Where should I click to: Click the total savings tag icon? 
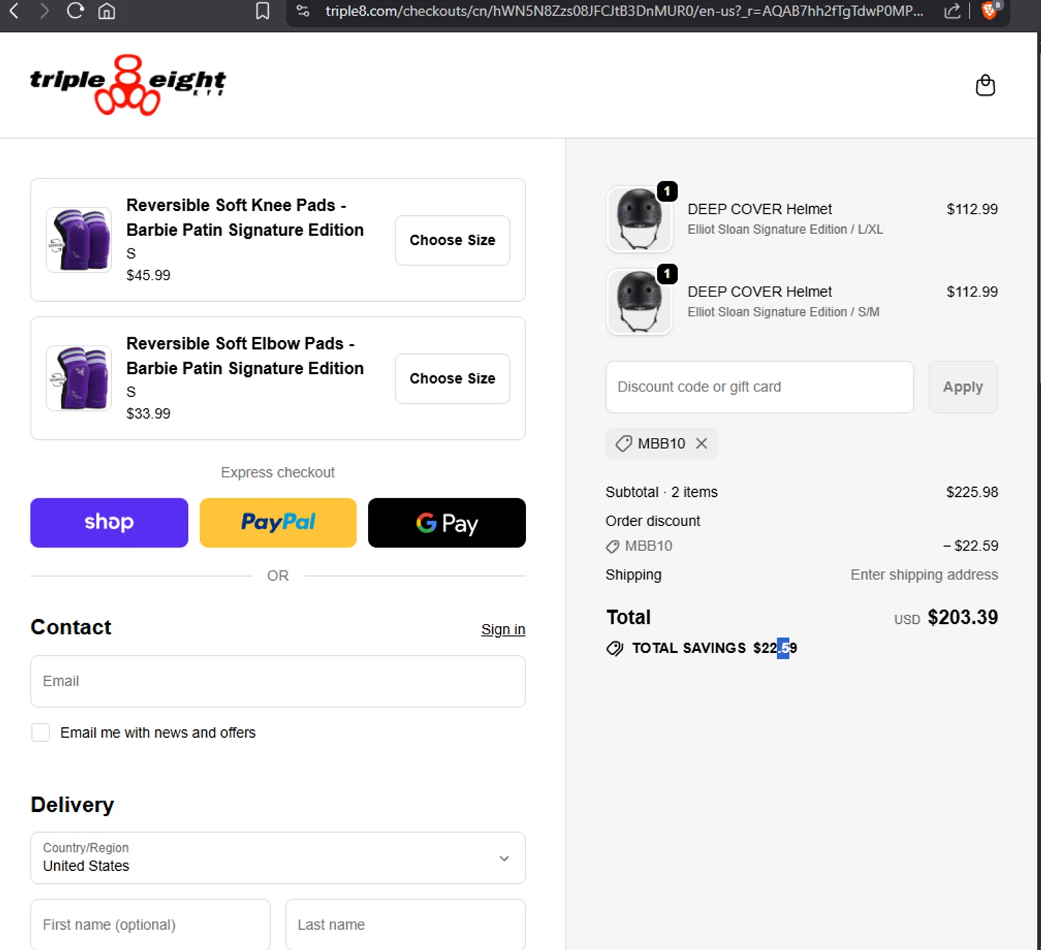click(x=614, y=648)
